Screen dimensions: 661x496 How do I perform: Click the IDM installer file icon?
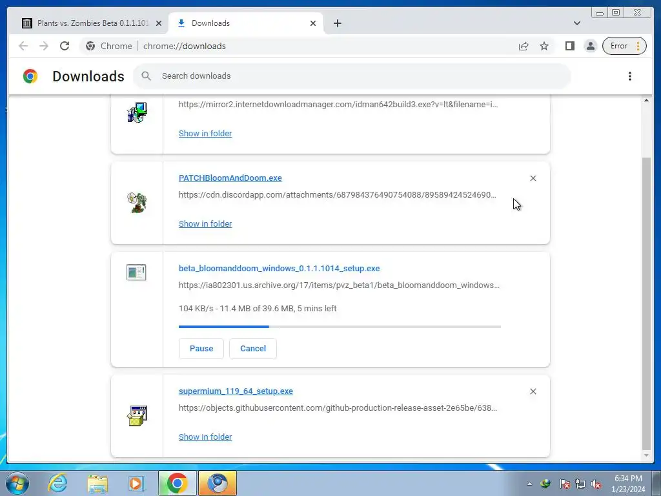pos(137,112)
